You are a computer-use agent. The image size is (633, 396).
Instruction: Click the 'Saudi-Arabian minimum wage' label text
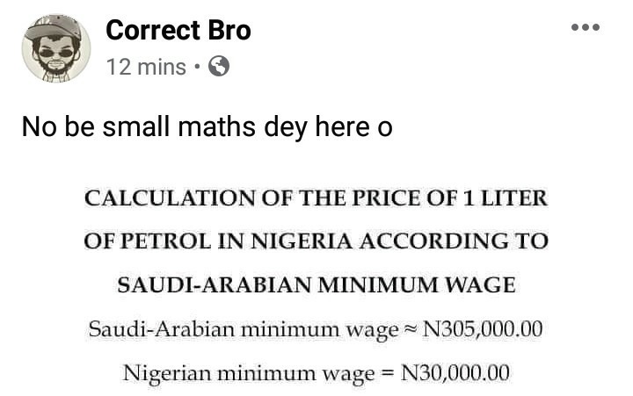(244, 330)
